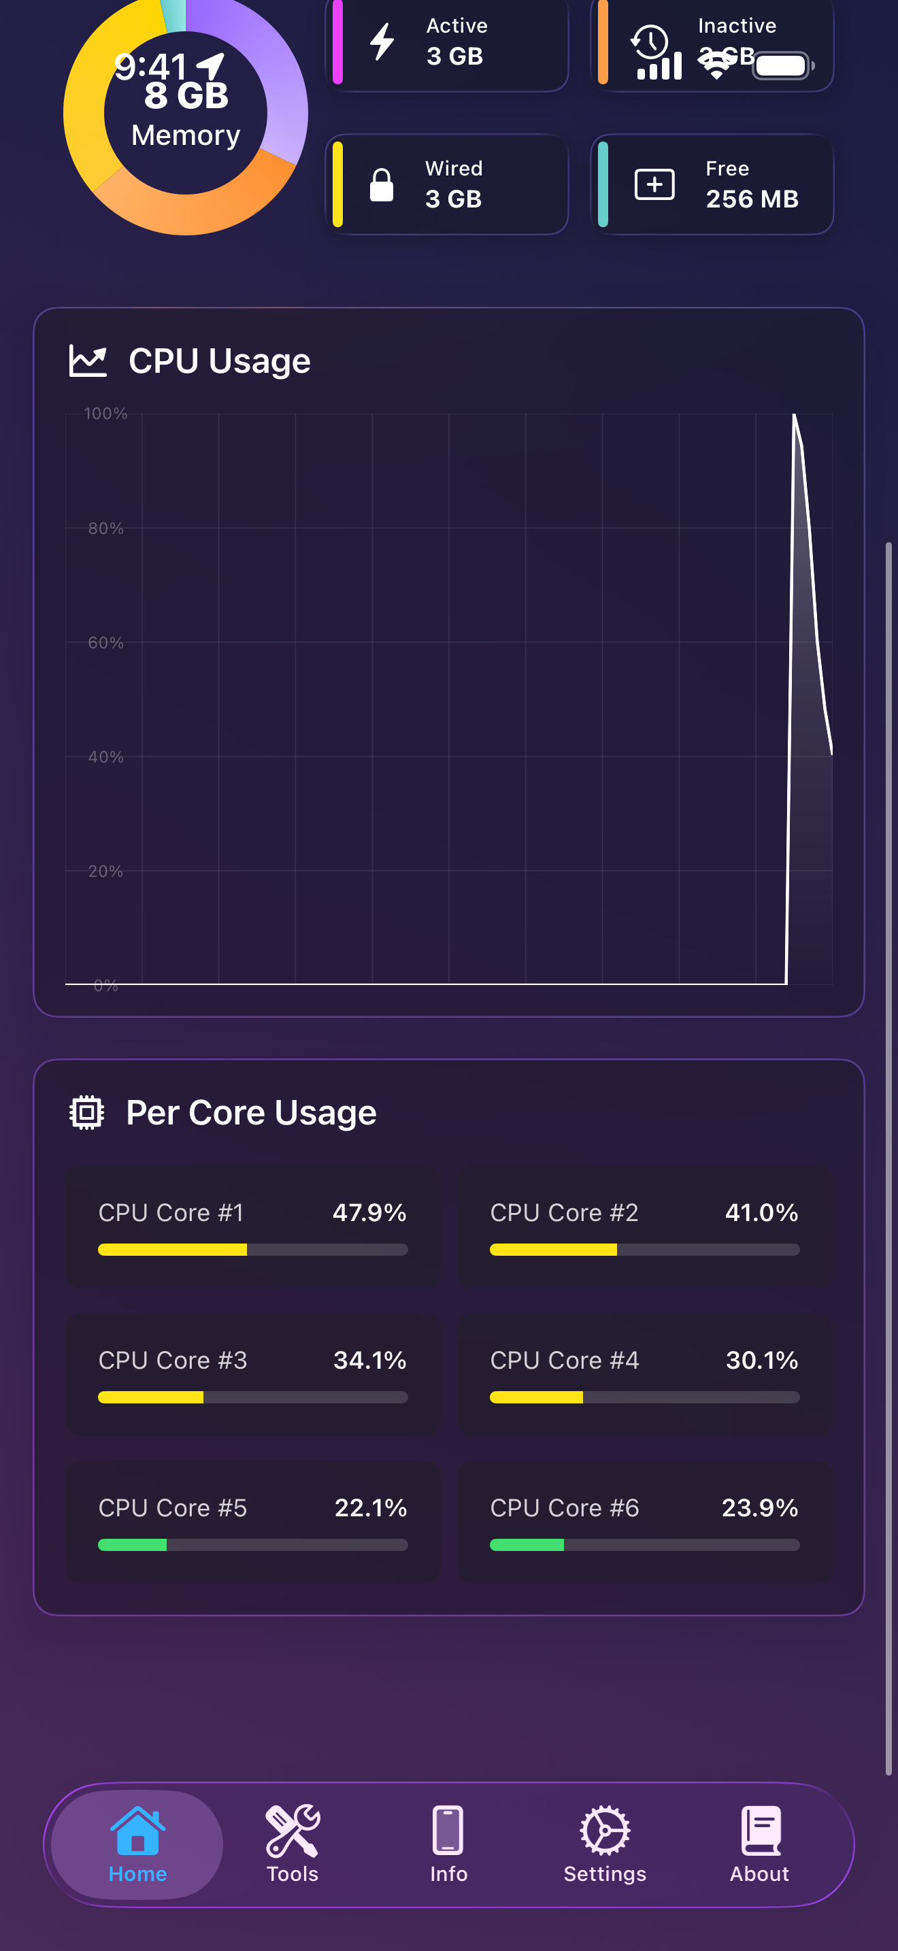The image size is (898, 1951).
Task: Click the CPU Core #2 usage bar
Action: point(644,1250)
